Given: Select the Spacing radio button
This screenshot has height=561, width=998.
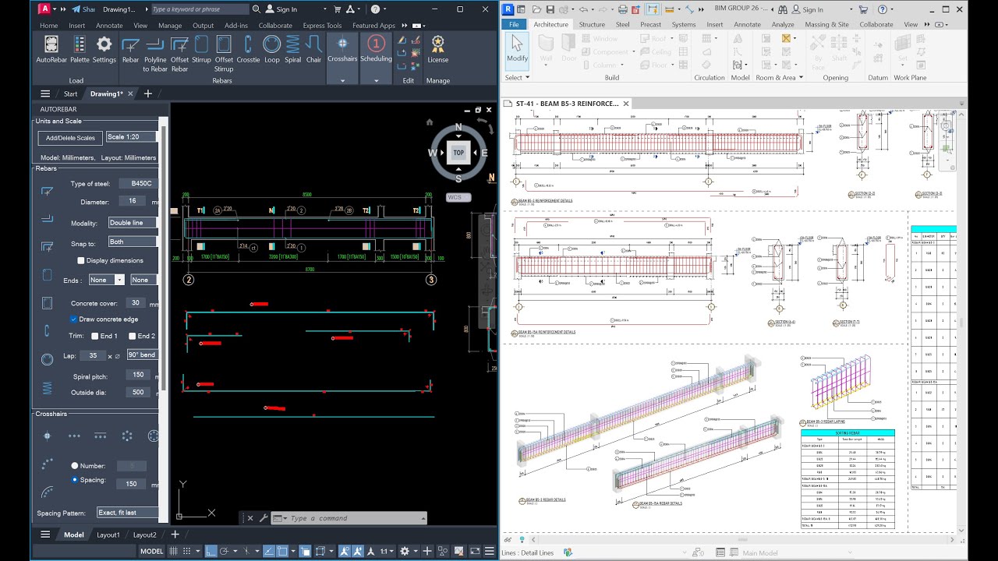Looking at the screenshot, I should pyautogui.click(x=75, y=479).
